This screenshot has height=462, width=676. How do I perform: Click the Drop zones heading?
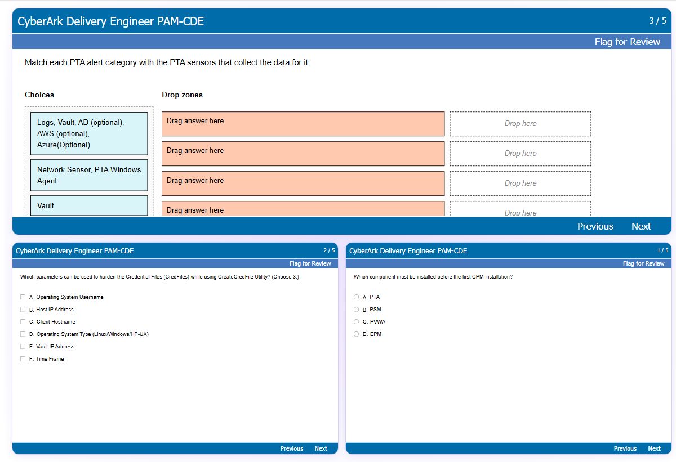click(182, 95)
